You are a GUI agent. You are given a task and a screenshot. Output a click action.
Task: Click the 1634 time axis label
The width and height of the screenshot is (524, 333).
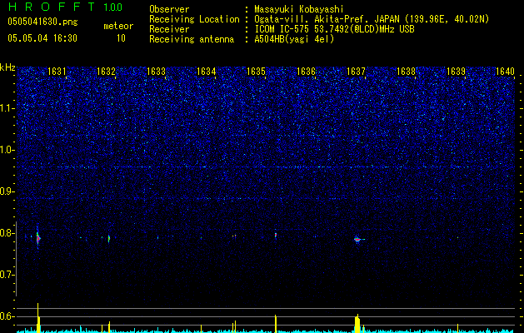pyautogui.click(x=207, y=72)
